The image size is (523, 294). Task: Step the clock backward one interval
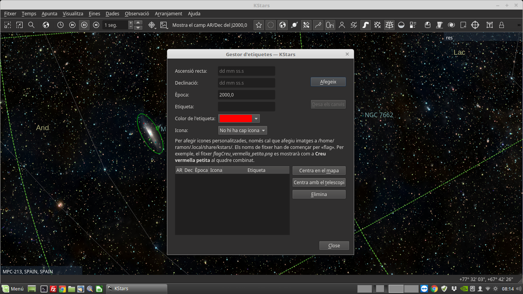tap(72, 25)
